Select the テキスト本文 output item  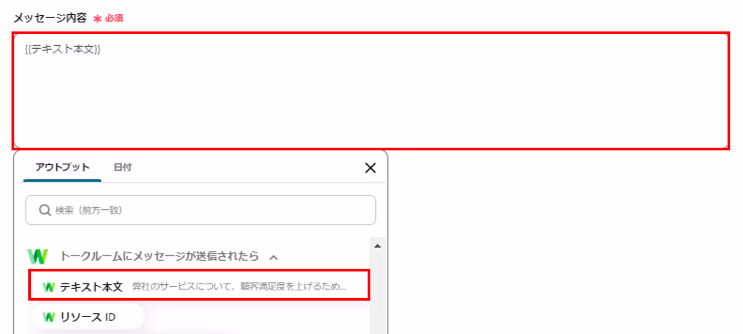tap(199, 285)
